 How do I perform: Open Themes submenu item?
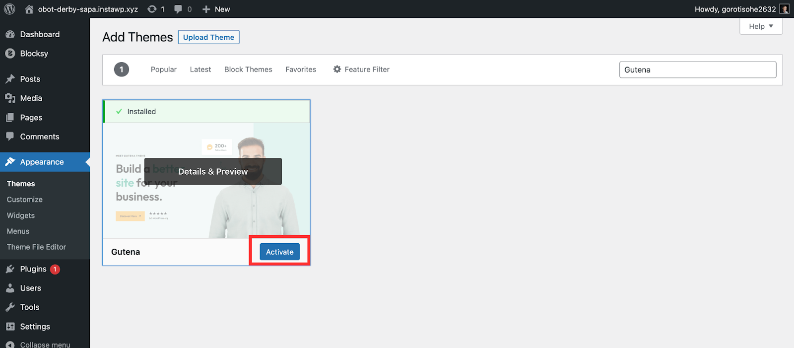[21, 184]
